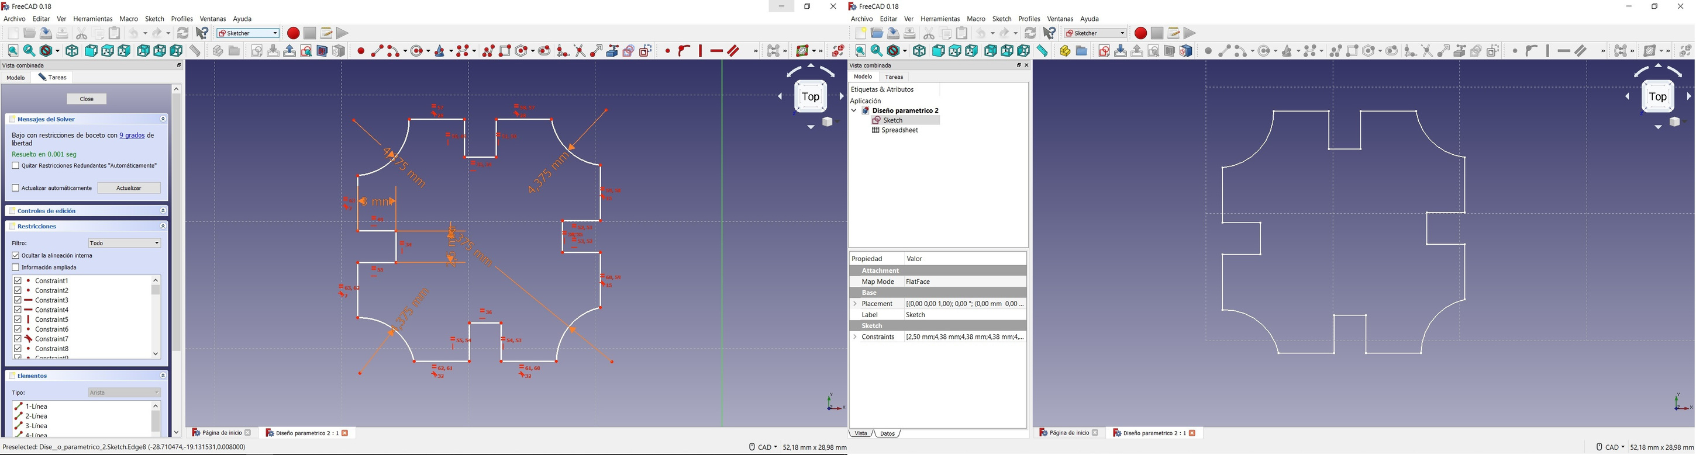Select the Create polyline tool in left window
The width and height of the screenshot is (1696, 455).
pyautogui.click(x=488, y=51)
